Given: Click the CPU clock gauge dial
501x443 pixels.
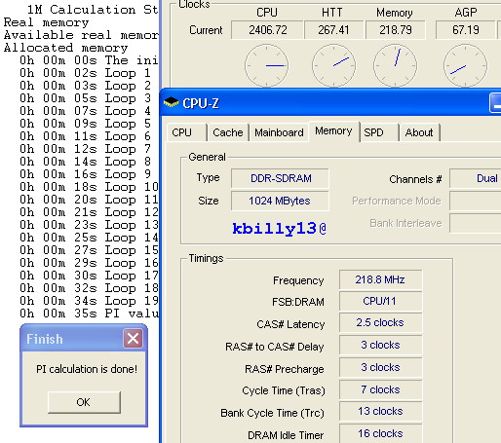Looking at the screenshot, I should 266,66.
